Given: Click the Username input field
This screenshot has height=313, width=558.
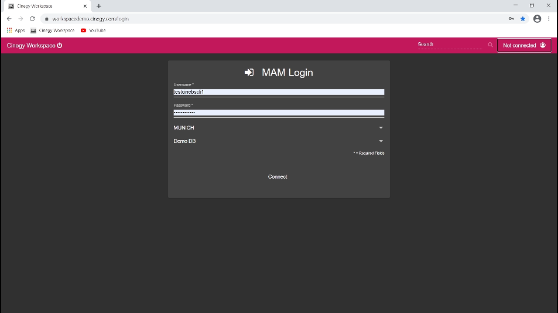Looking at the screenshot, I should coord(279,92).
